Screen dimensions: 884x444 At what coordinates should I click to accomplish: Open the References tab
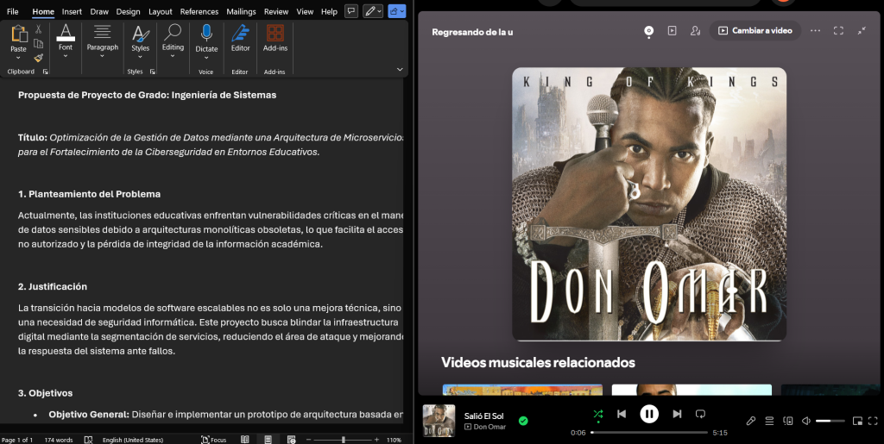199,11
